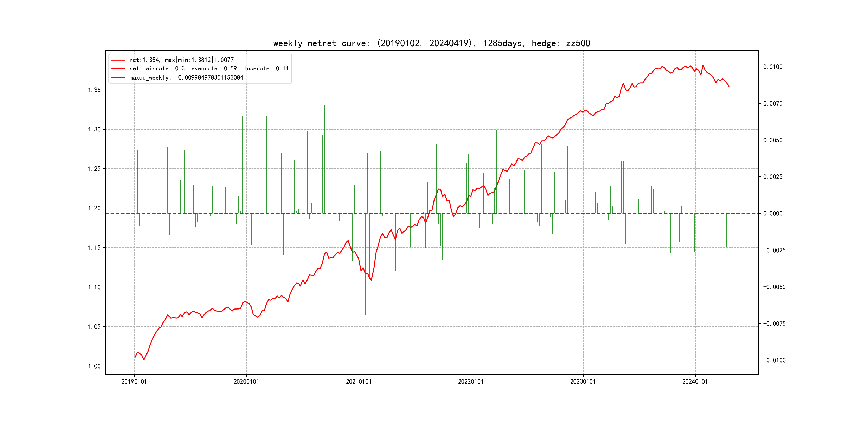Click the 0.0100 right axis label
This screenshot has height=421, width=843.
[773, 67]
